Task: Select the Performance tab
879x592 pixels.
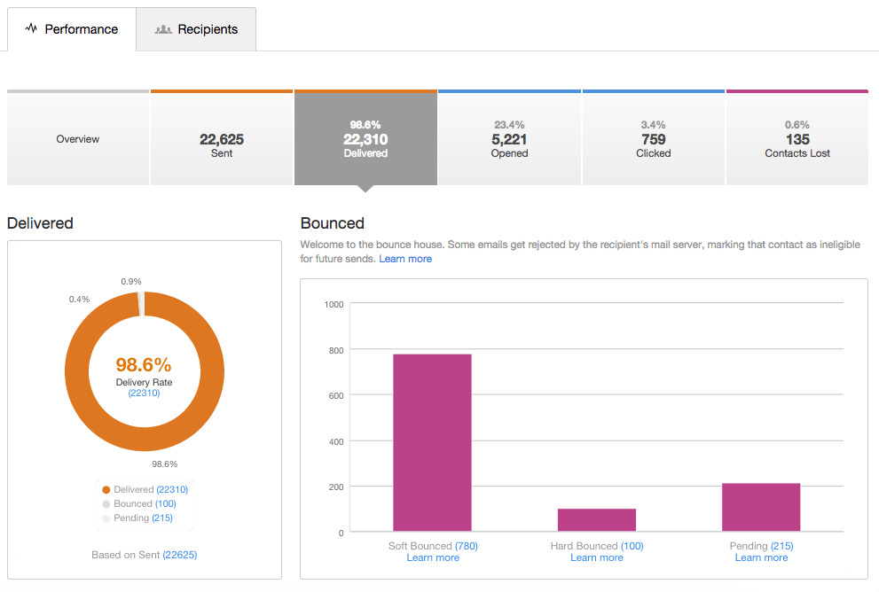Action: (x=80, y=28)
